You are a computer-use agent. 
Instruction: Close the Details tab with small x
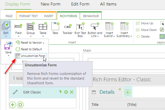click(x=120, y=89)
